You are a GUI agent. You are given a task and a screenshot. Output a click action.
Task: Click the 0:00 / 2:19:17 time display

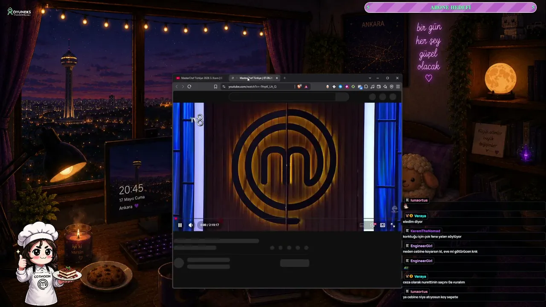(209, 225)
